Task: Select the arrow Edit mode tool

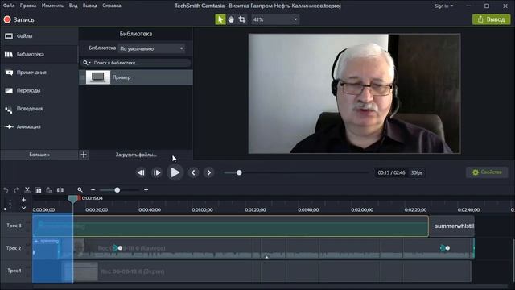Action: tap(220, 19)
